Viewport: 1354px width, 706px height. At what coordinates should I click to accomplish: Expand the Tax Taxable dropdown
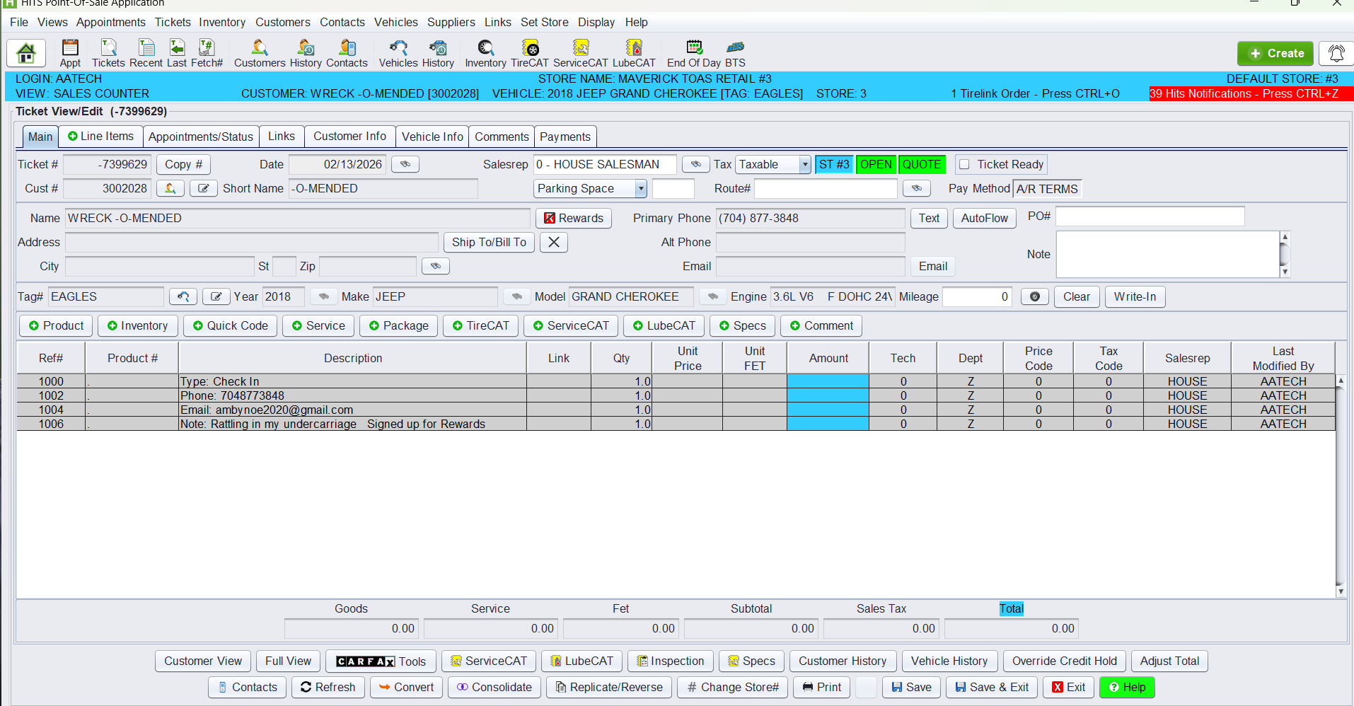804,164
